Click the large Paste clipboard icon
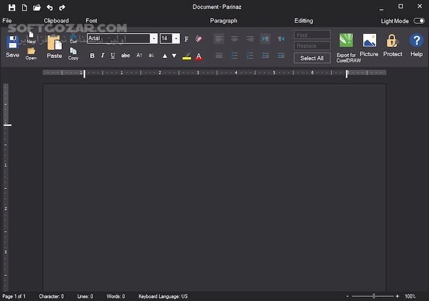This screenshot has width=429, height=301. tap(54, 43)
